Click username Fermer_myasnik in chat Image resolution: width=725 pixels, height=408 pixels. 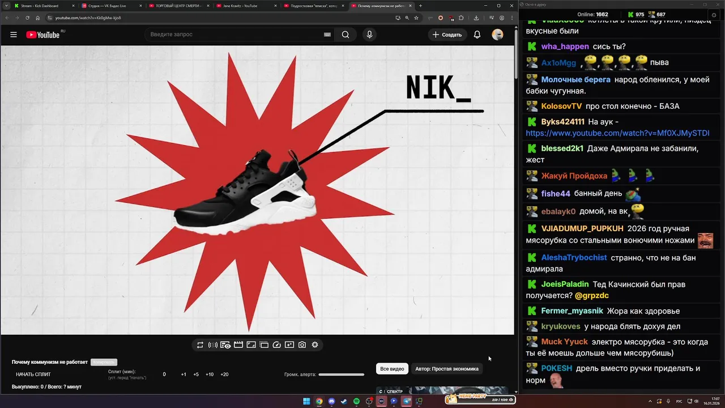pyautogui.click(x=572, y=311)
